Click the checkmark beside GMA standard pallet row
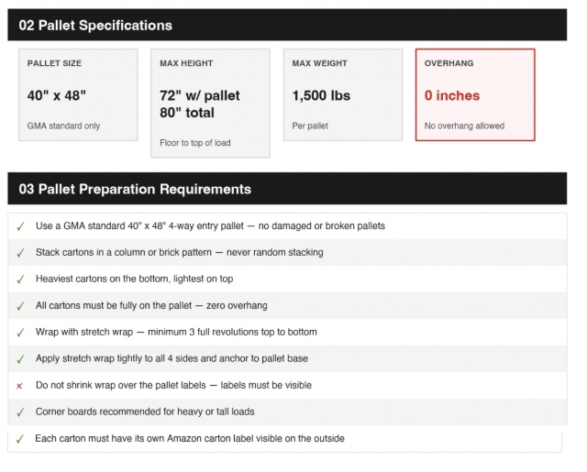The height and width of the screenshot is (472, 587). [x=20, y=226]
